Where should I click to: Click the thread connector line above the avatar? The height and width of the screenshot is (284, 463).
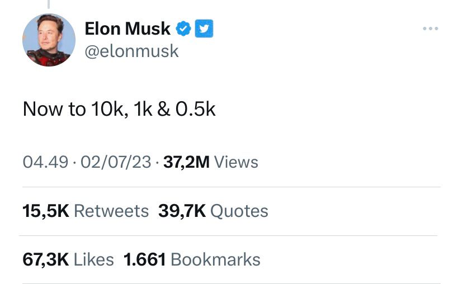coord(49,4)
